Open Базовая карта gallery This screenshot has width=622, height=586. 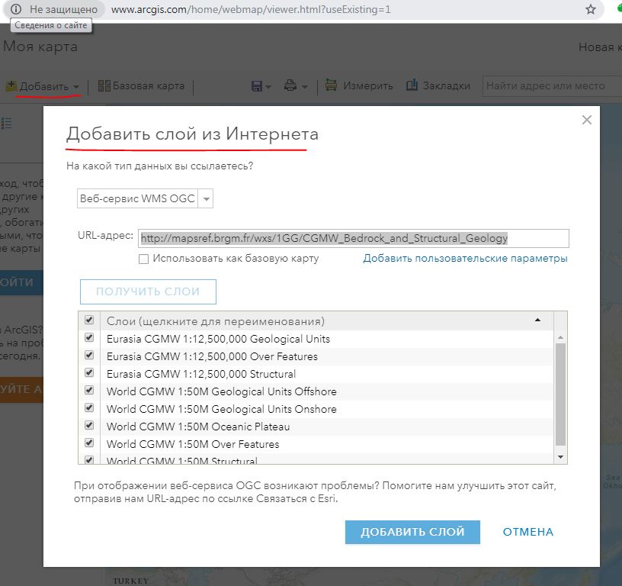click(141, 85)
